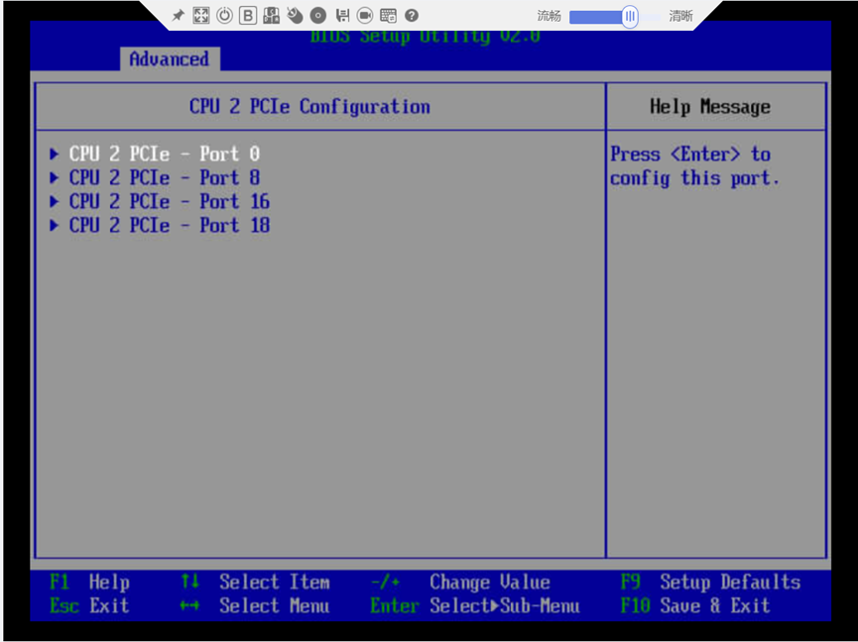
Task: Click the mouse settings icon
Action: [295, 15]
